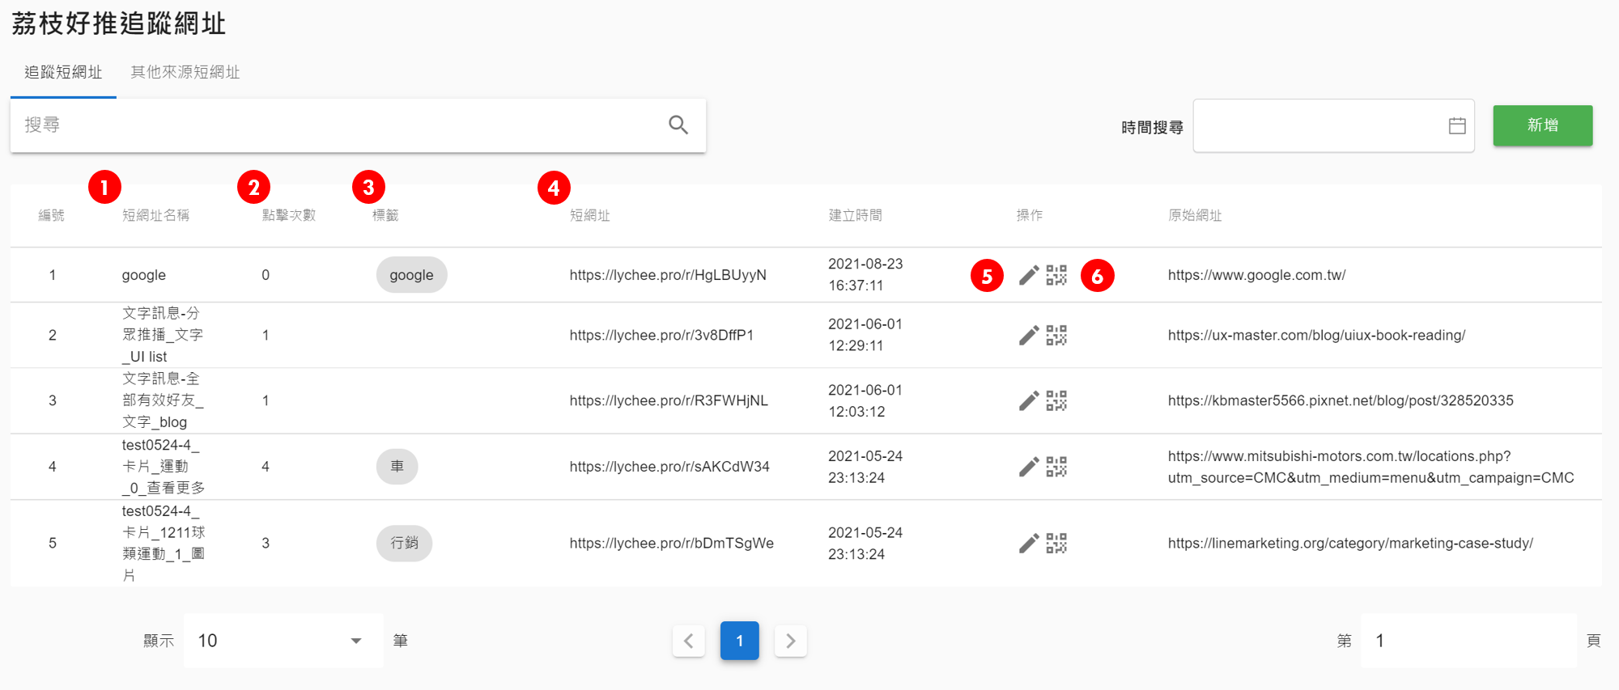Open the calendar date picker icon
This screenshot has height=690, width=1619.
pyautogui.click(x=1457, y=125)
